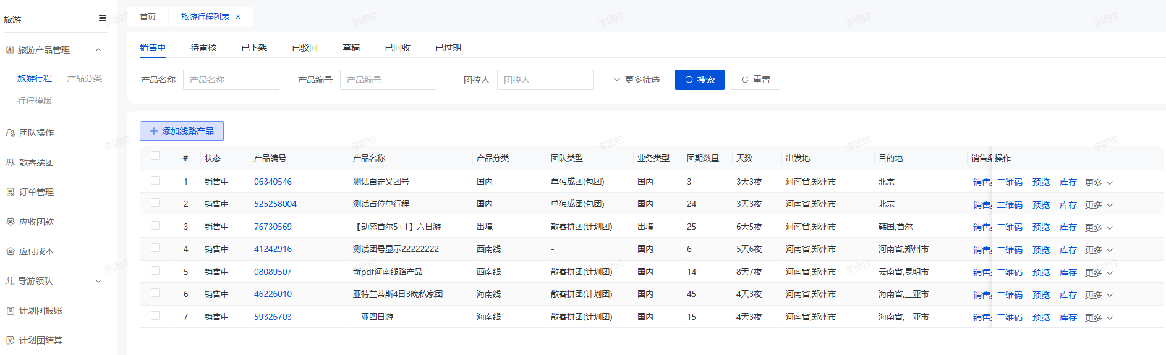Image resolution: width=1166 pixels, height=355 pixels.
Task: Switch to the 待审核 tab
Action: point(203,48)
